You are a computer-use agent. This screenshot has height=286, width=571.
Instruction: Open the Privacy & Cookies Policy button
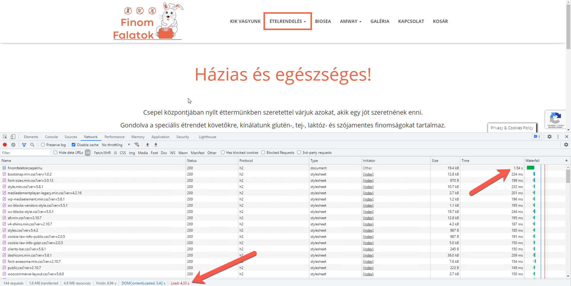coord(512,128)
